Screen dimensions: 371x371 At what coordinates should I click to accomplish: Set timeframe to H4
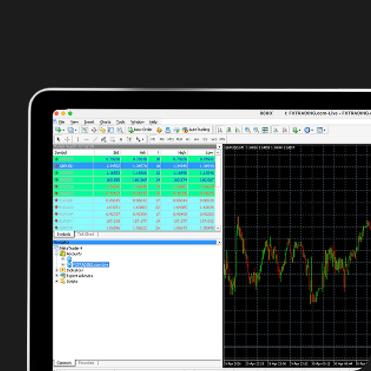[196, 139]
